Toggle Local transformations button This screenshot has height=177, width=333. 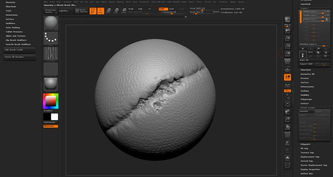(287, 77)
